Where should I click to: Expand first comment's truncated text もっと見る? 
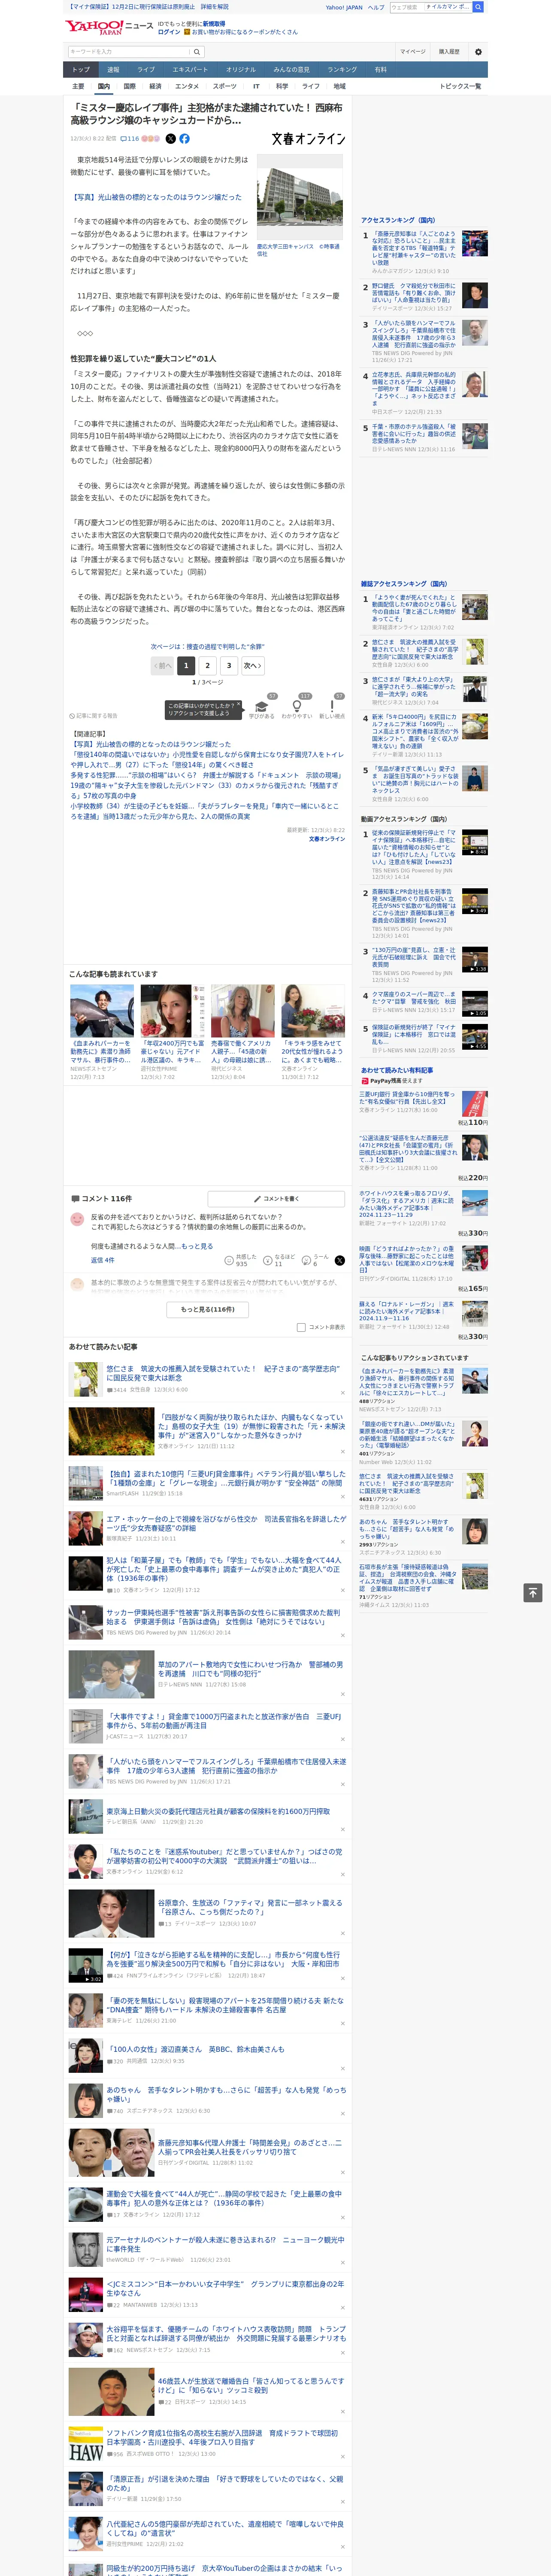pyautogui.click(x=197, y=1246)
